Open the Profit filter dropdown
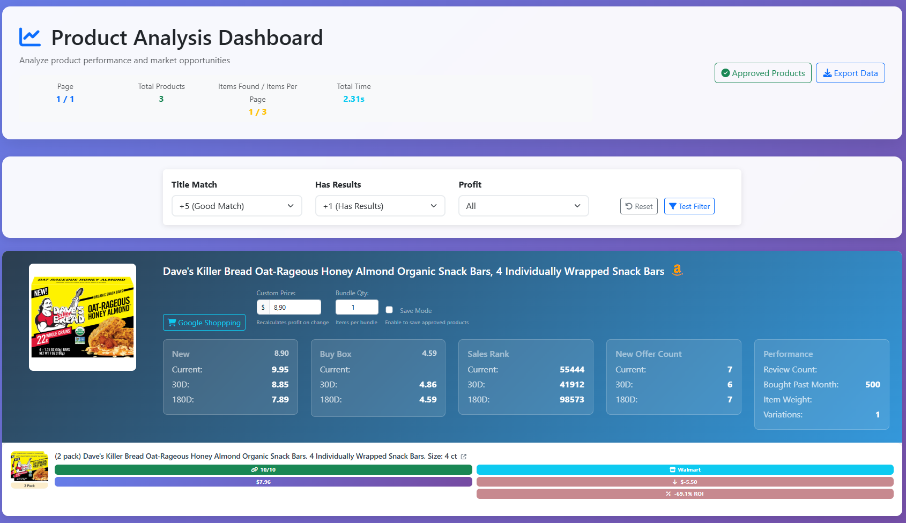This screenshot has height=523, width=906. coord(523,206)
